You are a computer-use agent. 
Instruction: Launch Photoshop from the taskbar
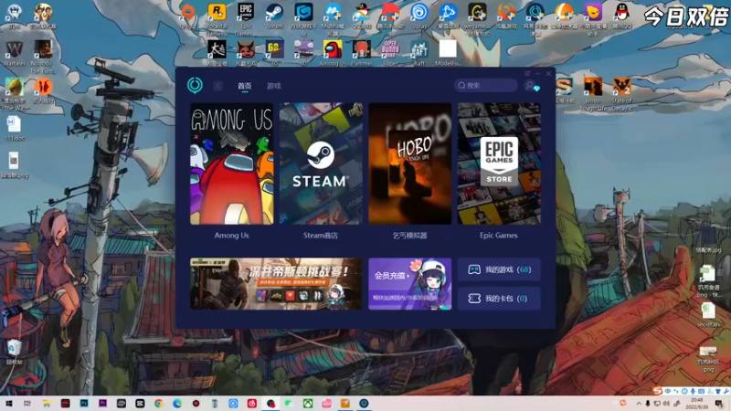tap(84, 404)
